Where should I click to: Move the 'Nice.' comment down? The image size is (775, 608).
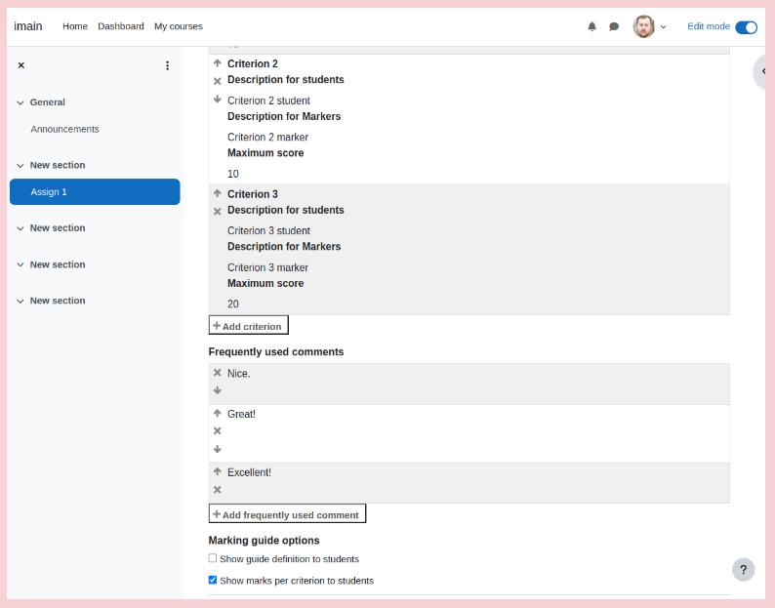coord(217,390)
